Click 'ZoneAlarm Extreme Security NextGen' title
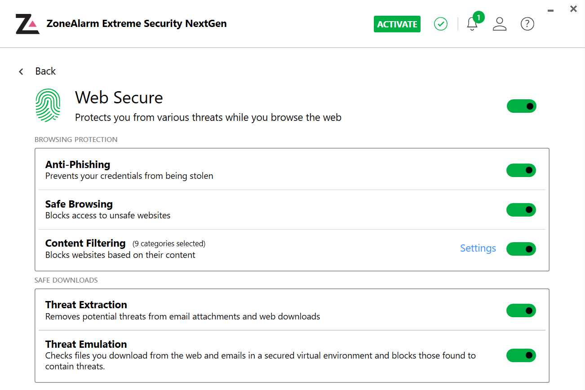 (x=137, y=24)
